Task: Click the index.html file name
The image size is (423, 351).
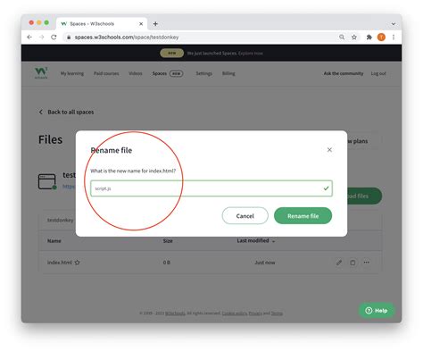Action: tap(60, 263)
